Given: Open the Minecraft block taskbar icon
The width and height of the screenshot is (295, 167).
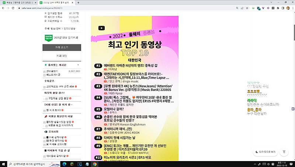Looking at the screenshot, I should tap(72, 164).
